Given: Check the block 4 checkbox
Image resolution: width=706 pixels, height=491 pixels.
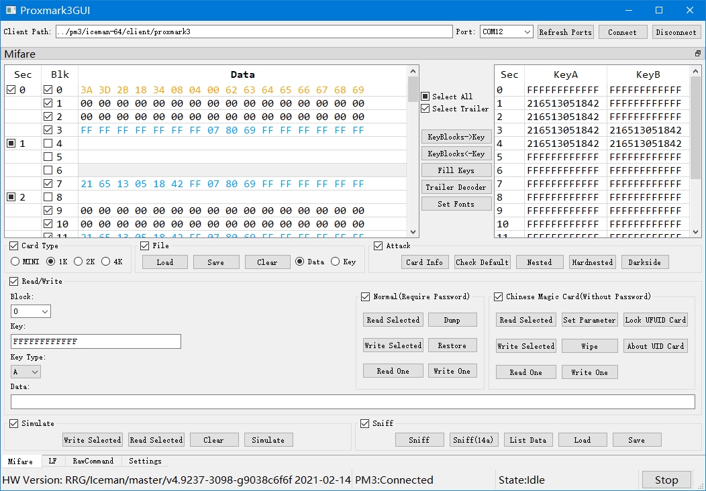Looking at the screenshot, I should pos(48,144).
